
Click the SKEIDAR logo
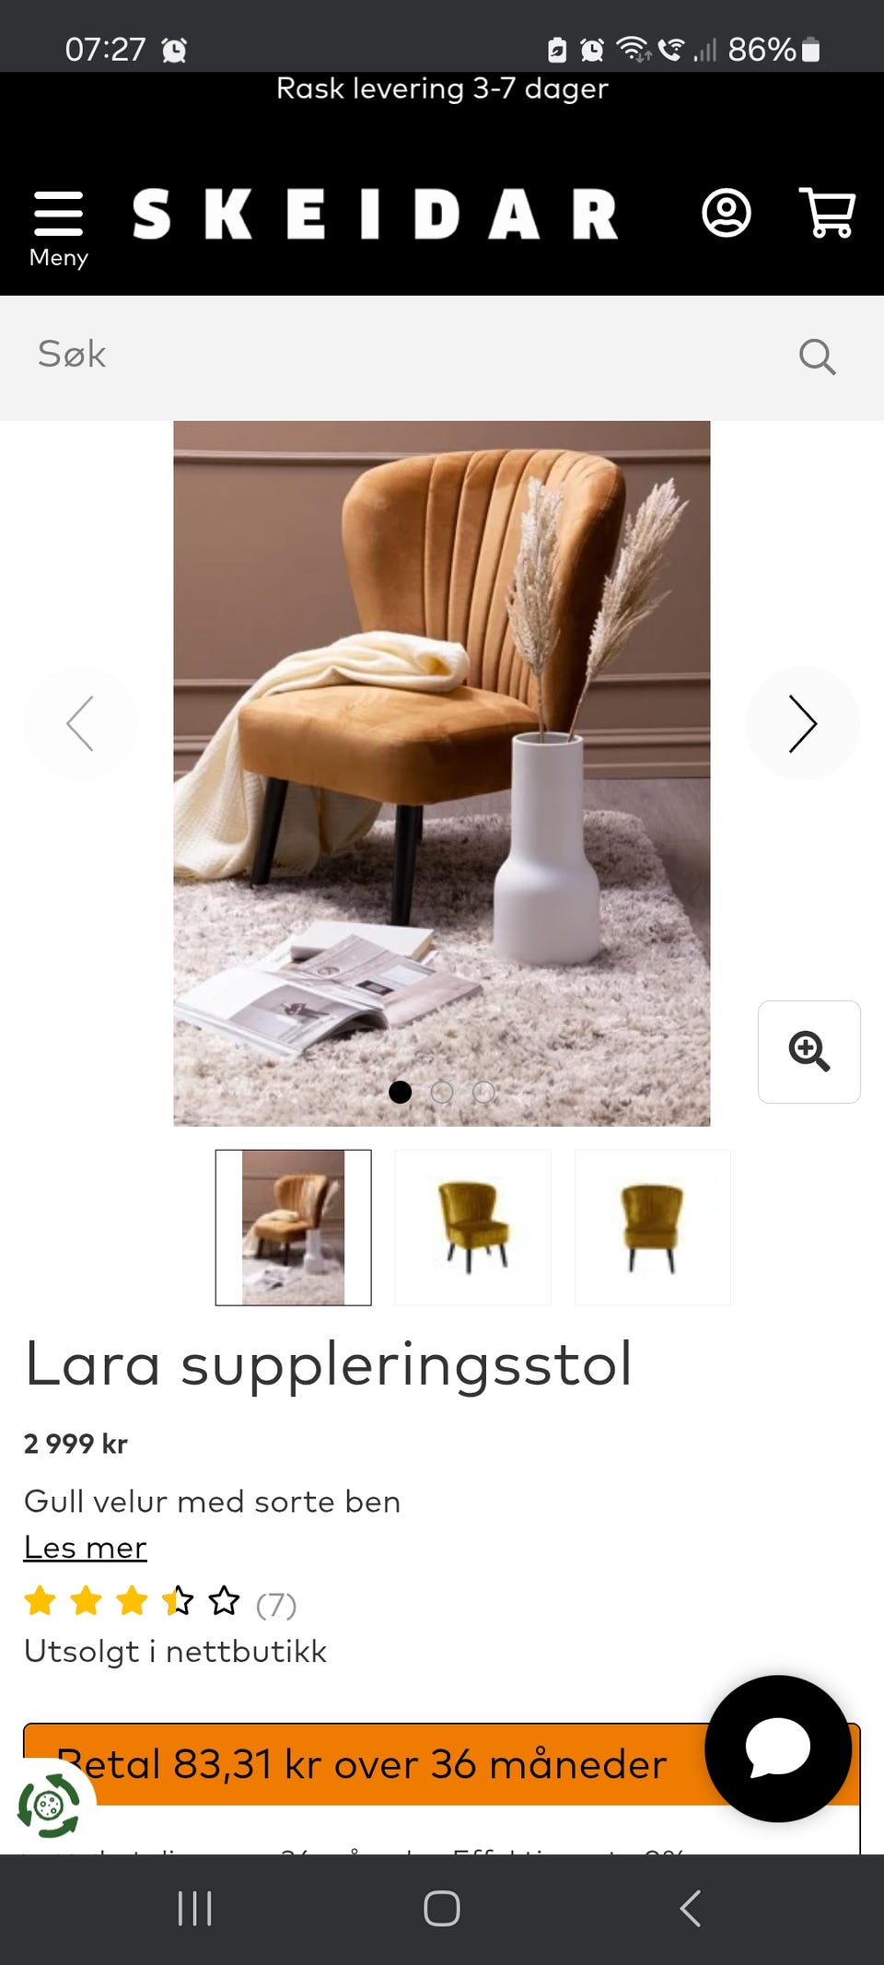tap(375, 214)
